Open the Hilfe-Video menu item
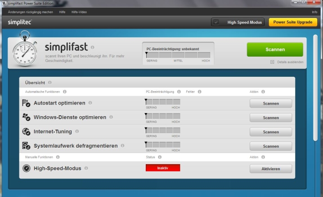 pos(79,12)
